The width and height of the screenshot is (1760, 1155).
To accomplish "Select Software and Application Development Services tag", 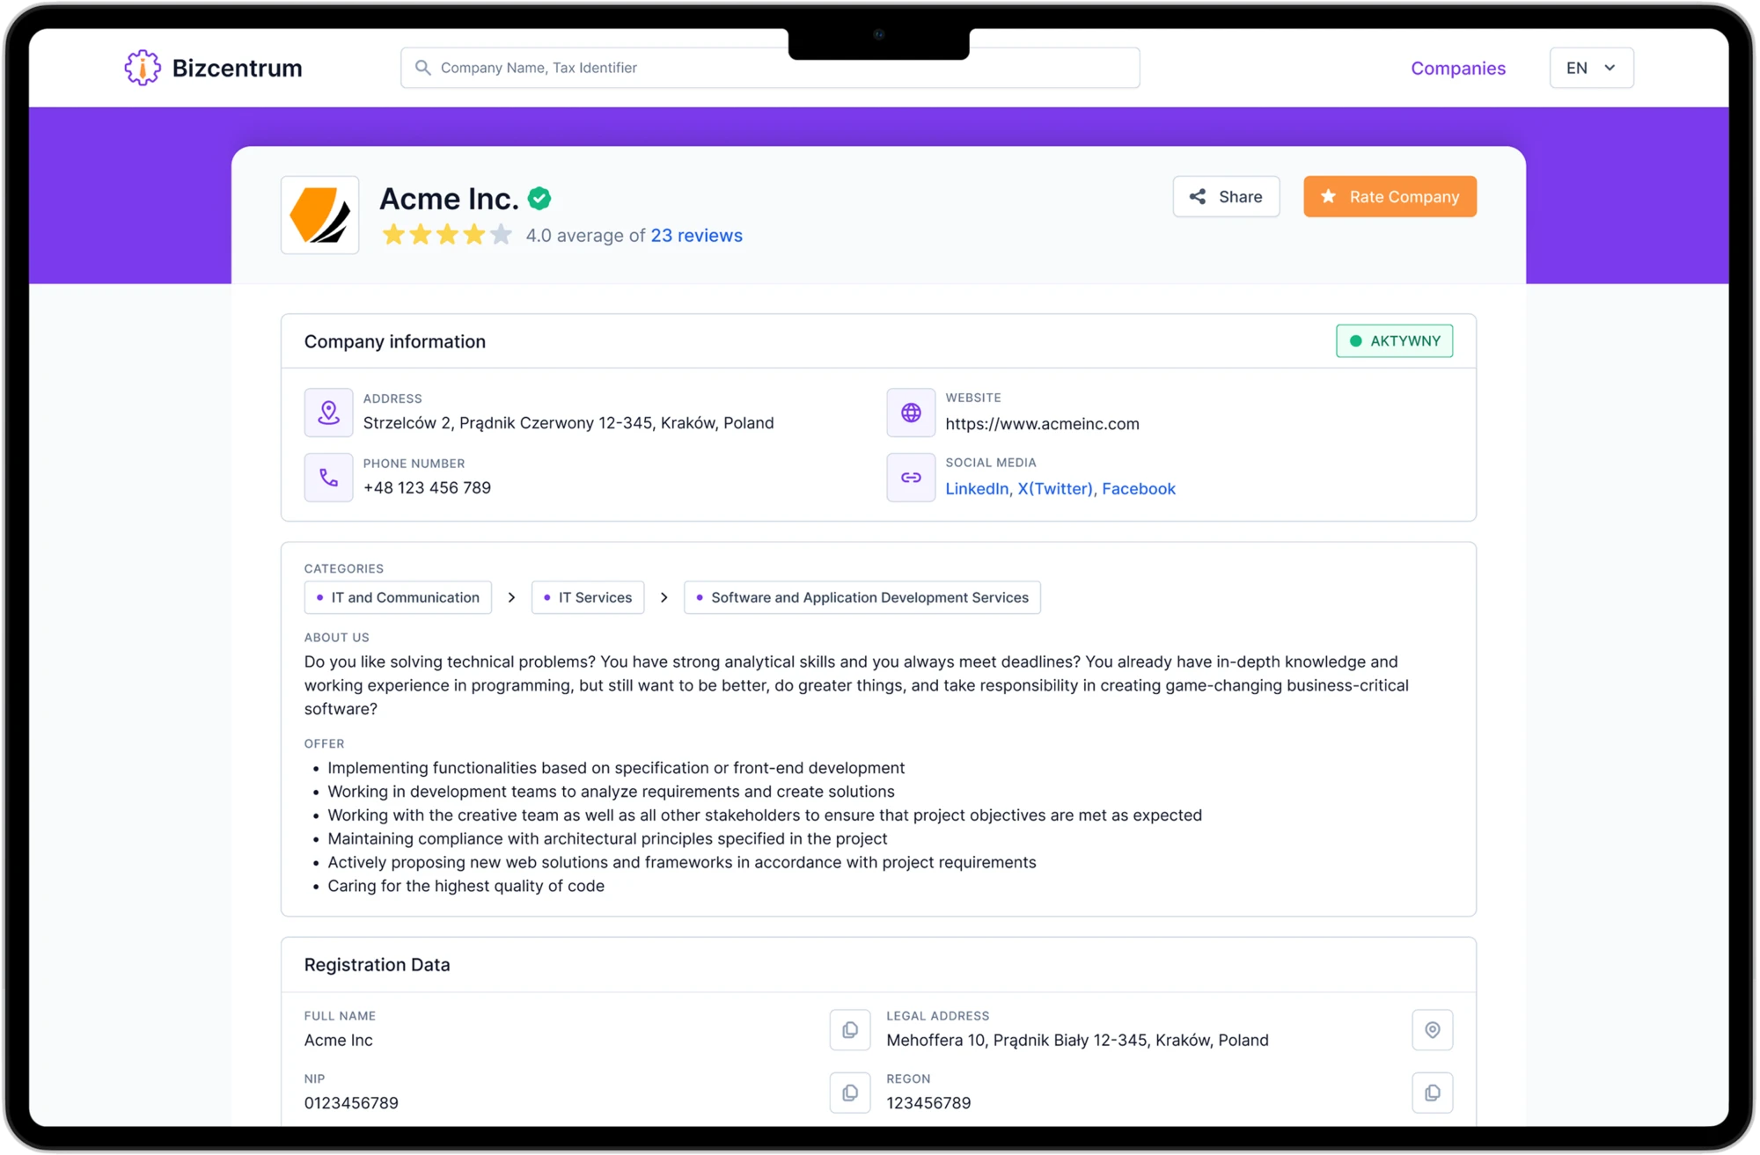I will 862,598.
